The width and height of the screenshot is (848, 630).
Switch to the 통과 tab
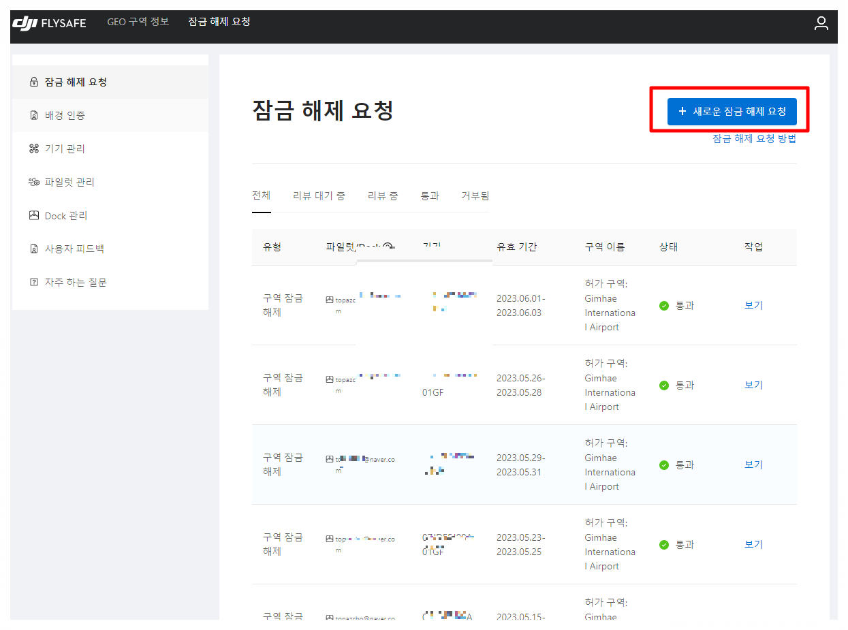(430, 196)
